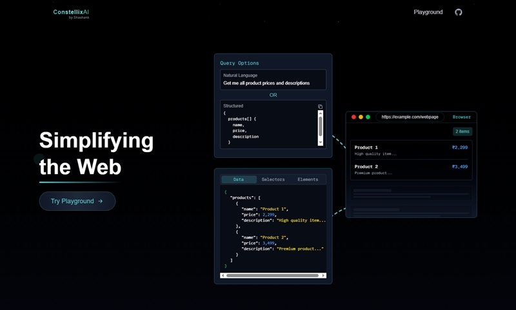Click the Browser label in mock window
This screenshot has height=310, width=516.
[461, 117]
